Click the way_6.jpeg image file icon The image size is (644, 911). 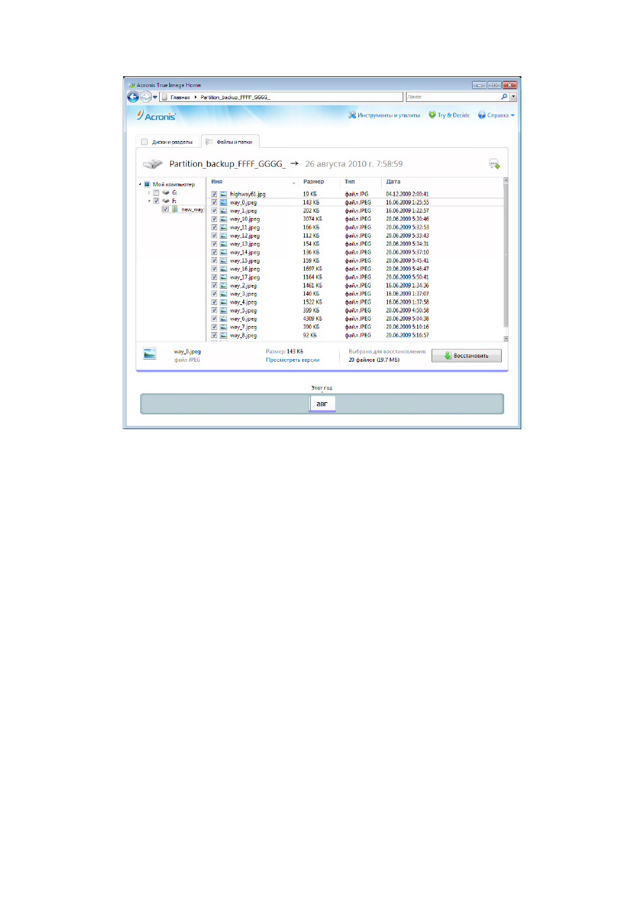pos(223,319)
